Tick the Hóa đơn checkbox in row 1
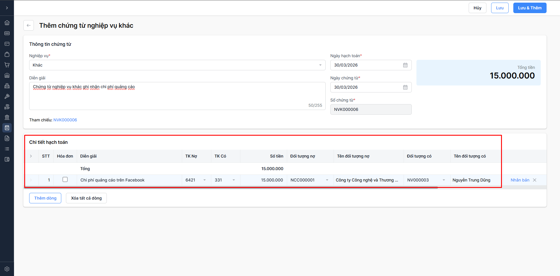 coord(65,180)
